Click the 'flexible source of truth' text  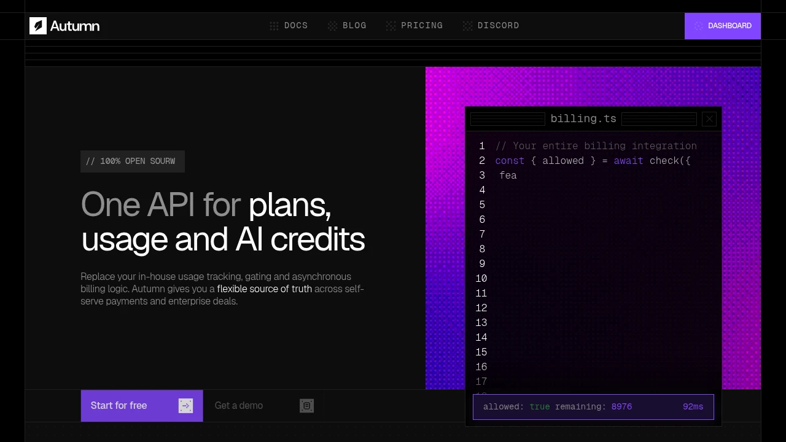(265, 289)
